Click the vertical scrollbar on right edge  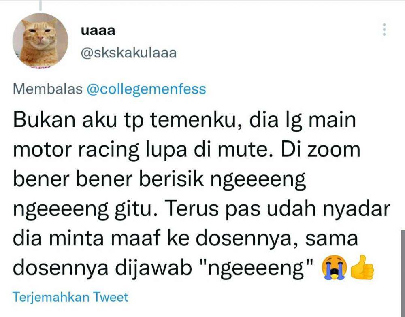[403, 272]
